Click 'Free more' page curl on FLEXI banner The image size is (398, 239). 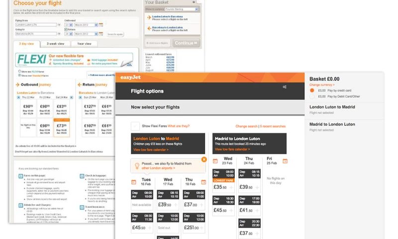pyautogui.click(x=127, y=64)
